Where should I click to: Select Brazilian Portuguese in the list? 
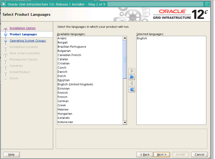pos(90,47)
